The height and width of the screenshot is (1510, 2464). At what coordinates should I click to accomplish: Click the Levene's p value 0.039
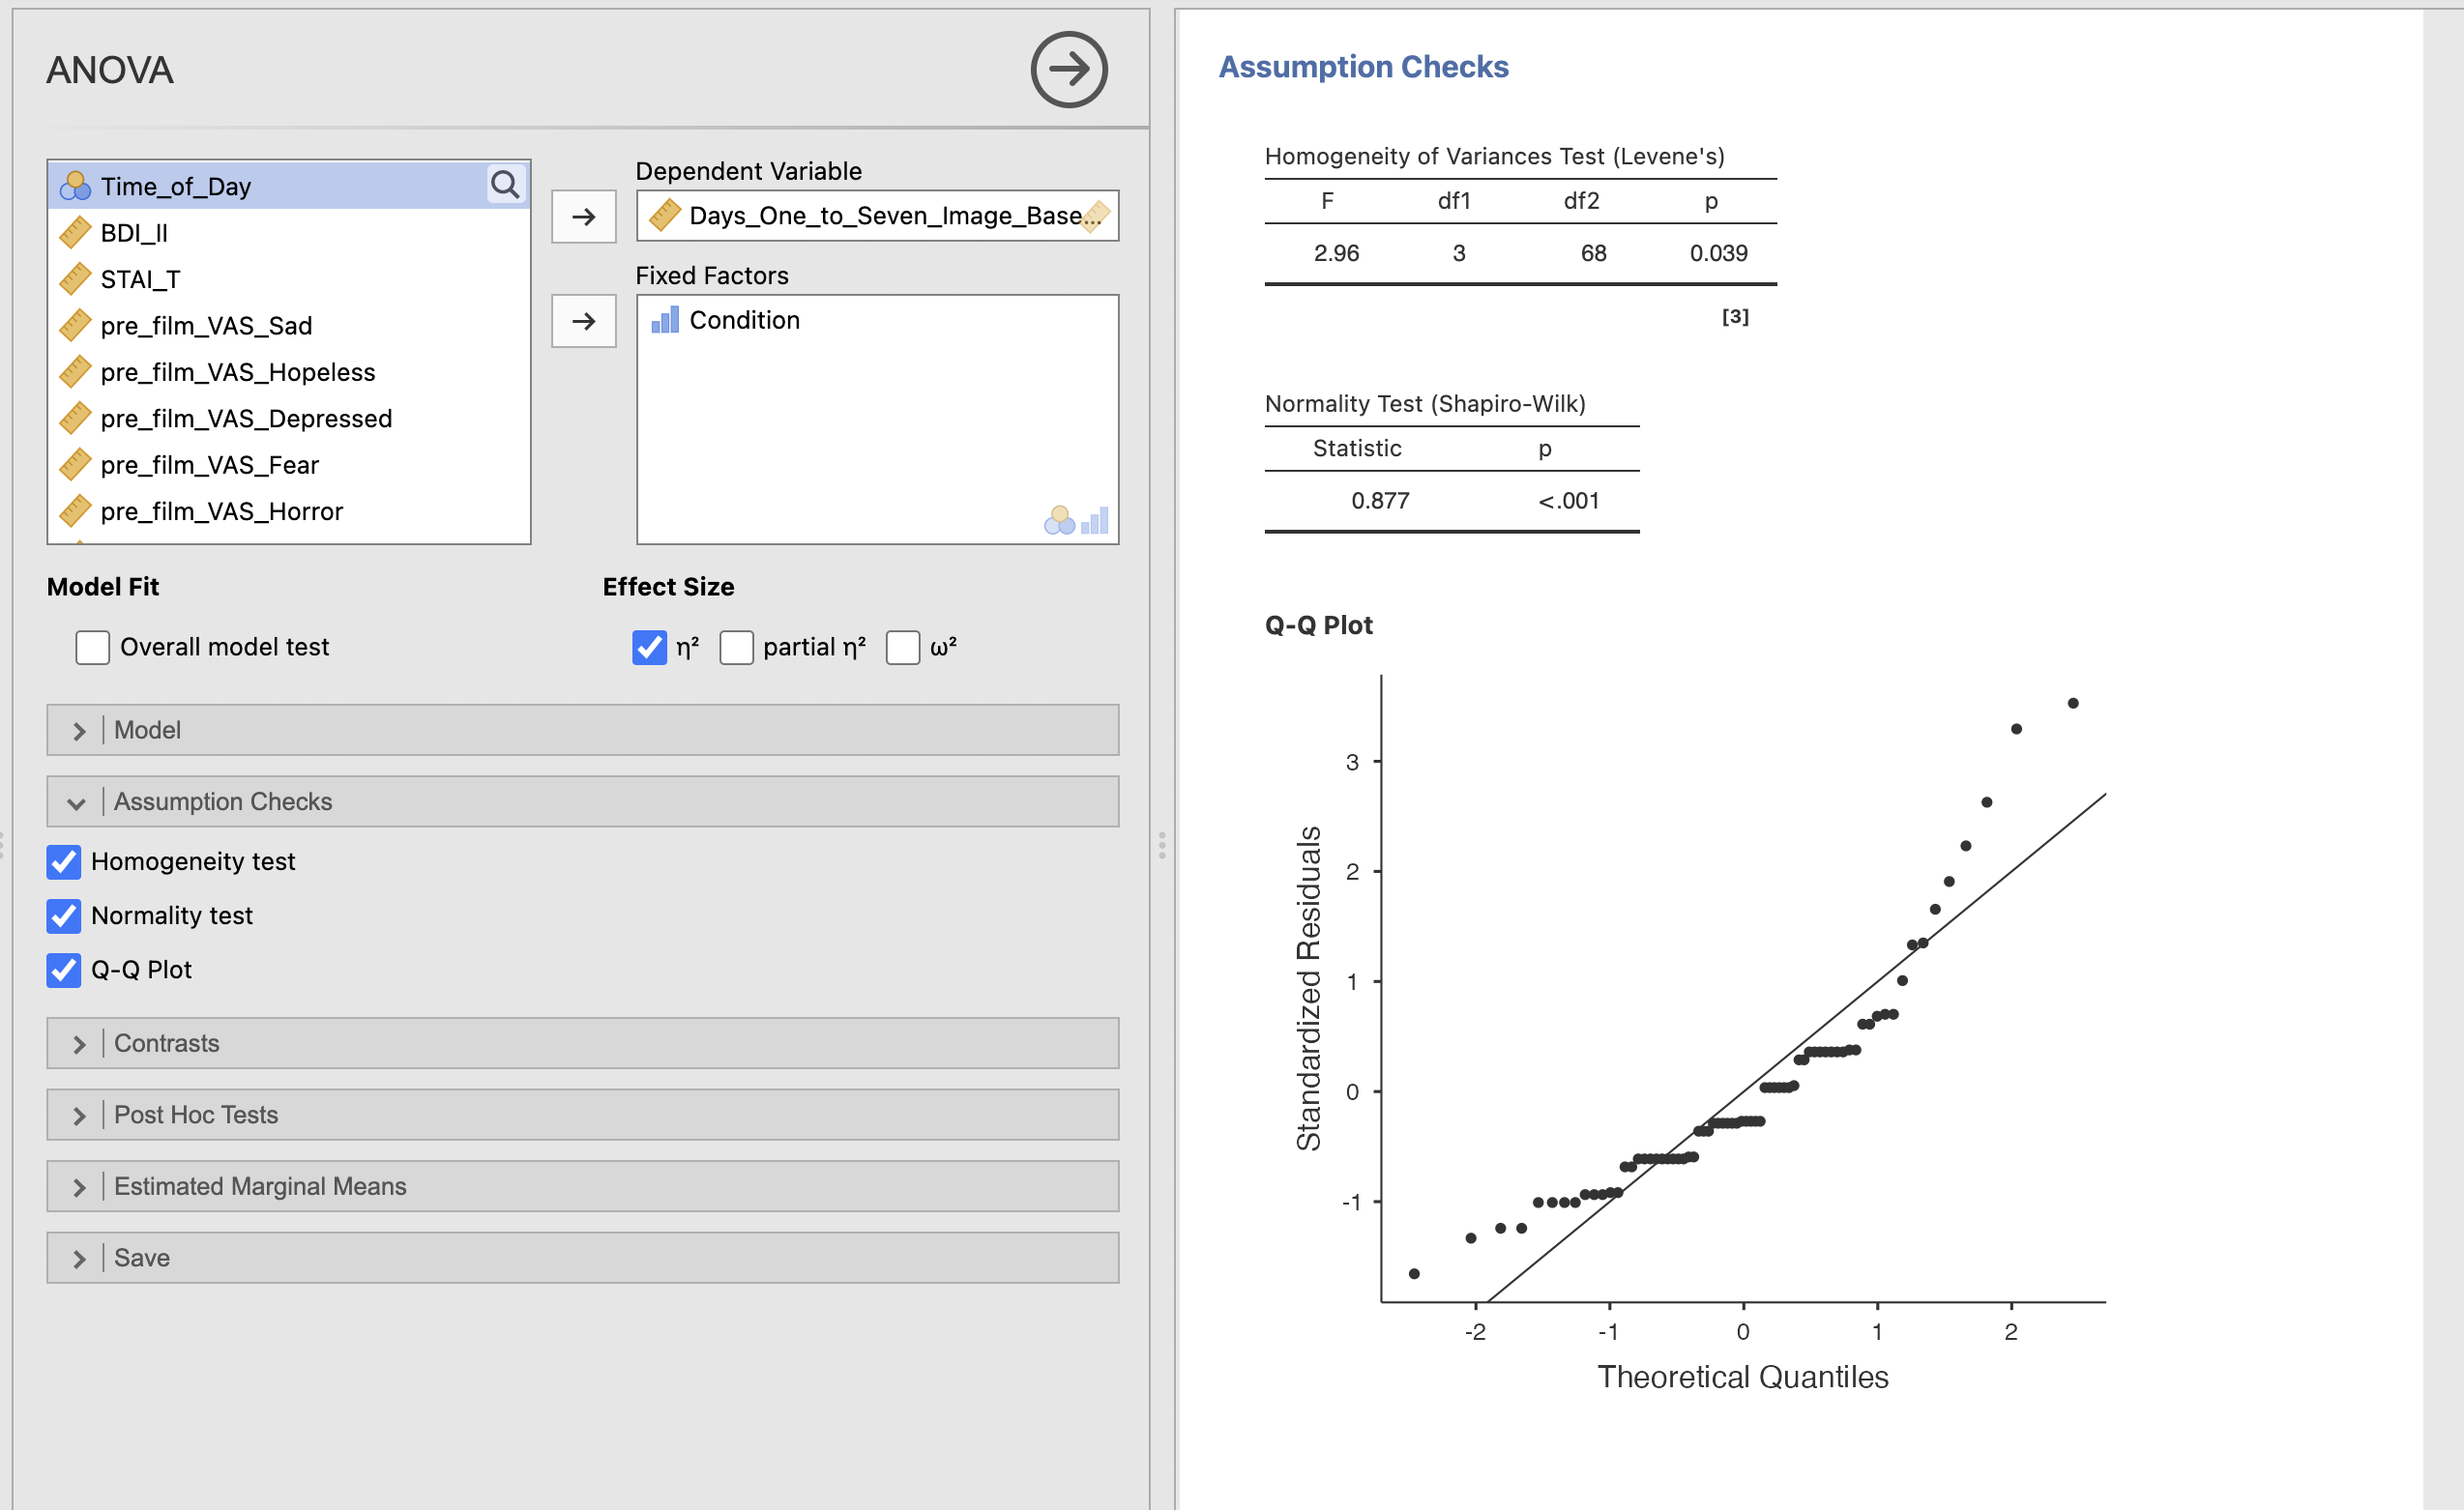(1718, 253)
